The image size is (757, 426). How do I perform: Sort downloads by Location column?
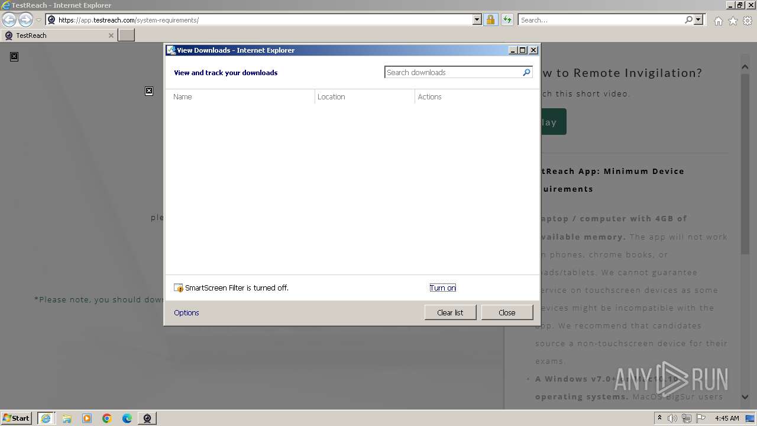coord(365,96)
